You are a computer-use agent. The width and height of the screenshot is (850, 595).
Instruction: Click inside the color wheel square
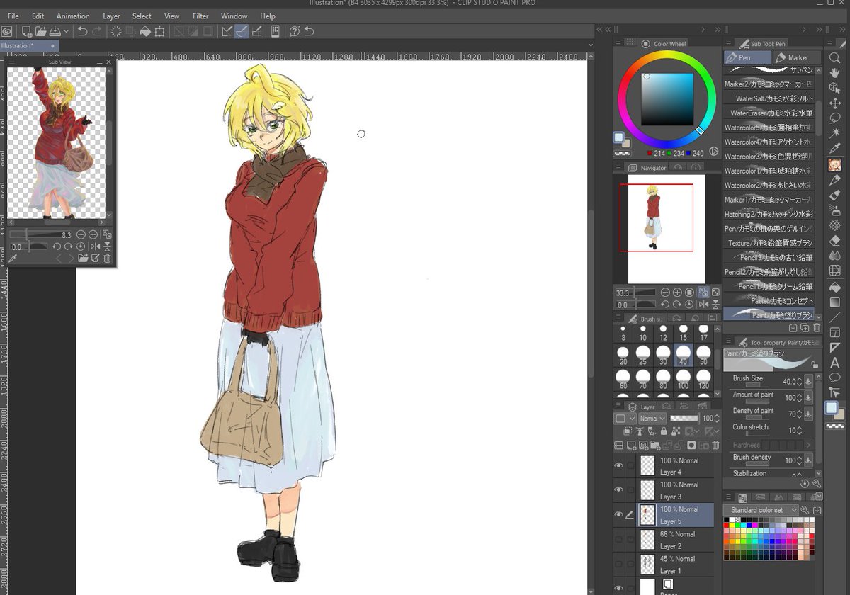click(x=667, y=99)
